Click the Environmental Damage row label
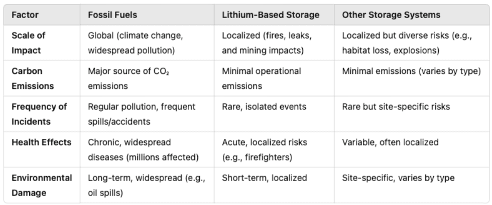The height and width of the screenshot is (205, 492). (x=42, y=185)
